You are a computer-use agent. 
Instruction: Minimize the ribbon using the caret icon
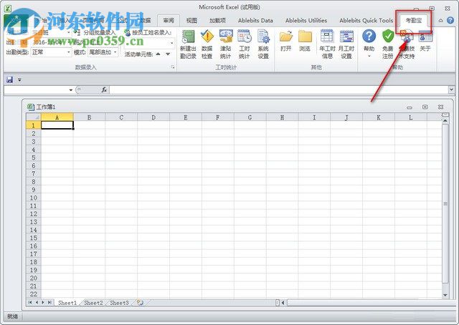point(440,21)
